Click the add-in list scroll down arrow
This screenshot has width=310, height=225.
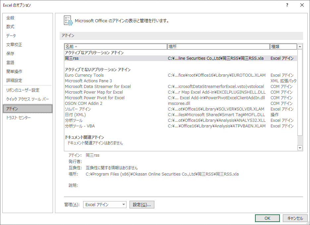point(300,148)
